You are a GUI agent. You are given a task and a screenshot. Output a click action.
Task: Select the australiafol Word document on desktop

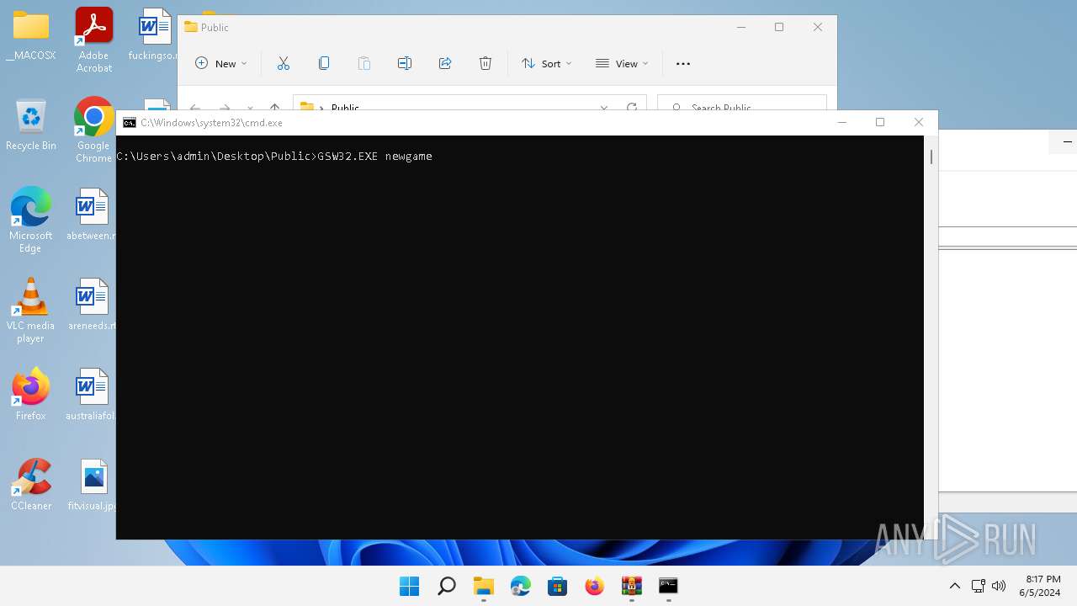click(x=91, y=394)
